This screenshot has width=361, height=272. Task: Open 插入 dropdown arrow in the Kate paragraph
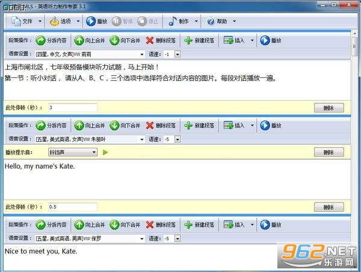tap(252, 125)
